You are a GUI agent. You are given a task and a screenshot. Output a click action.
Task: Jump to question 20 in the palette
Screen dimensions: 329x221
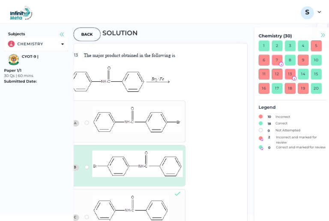tap(316, 88)
